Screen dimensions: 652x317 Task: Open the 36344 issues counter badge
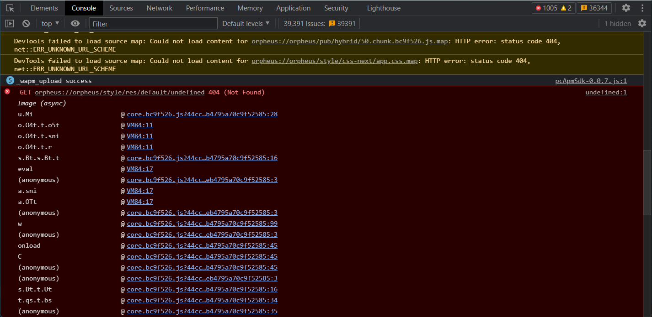[594, 8]
